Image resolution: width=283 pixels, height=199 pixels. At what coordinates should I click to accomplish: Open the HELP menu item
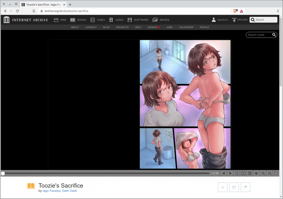click(x=138, y=27)
